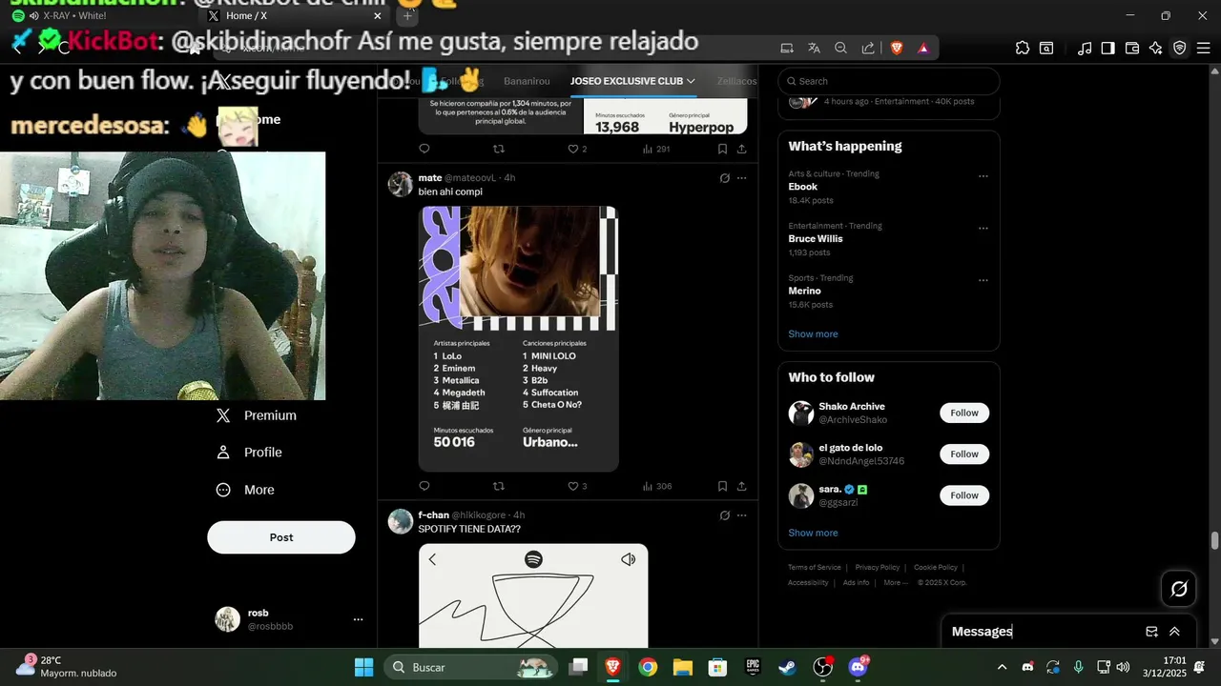Bookmark the post with 291 views
1221x686 pixels.
pos(722,149)
